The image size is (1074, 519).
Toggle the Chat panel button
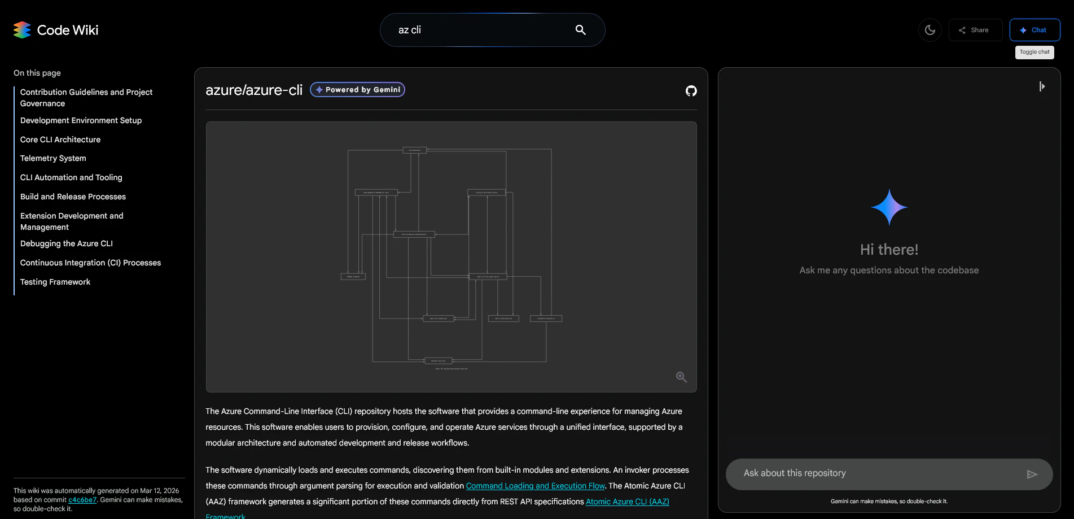tap(1034, 30)
